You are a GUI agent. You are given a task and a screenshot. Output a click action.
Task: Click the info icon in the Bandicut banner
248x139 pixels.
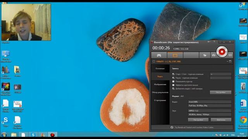pyautogui.click(x=172, y=127)
